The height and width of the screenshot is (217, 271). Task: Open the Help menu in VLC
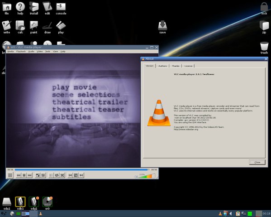tap(63, 51)
